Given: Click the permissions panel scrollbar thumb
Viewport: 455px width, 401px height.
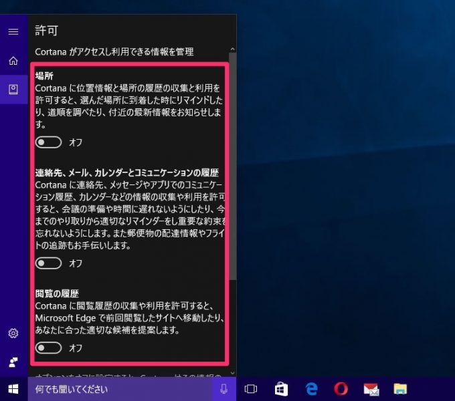Looking at the screenshot, I should click(232, 166).
